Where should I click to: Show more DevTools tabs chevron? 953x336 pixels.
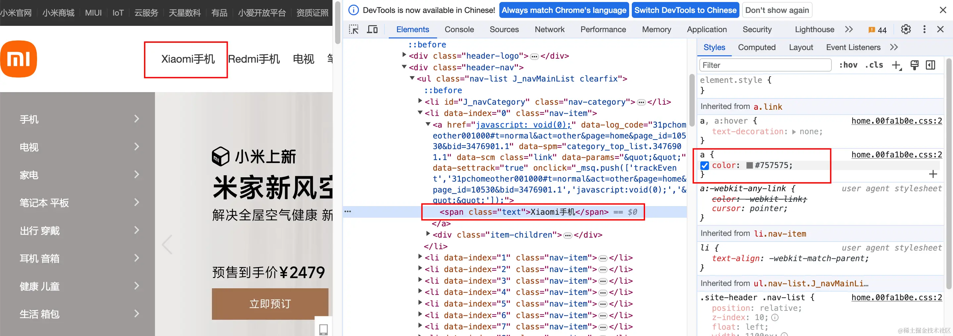point(849,29)
